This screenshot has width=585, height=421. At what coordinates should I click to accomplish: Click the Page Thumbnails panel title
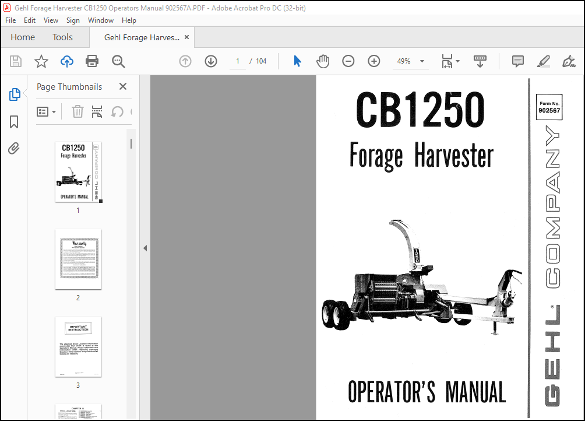tap(69, 86)
